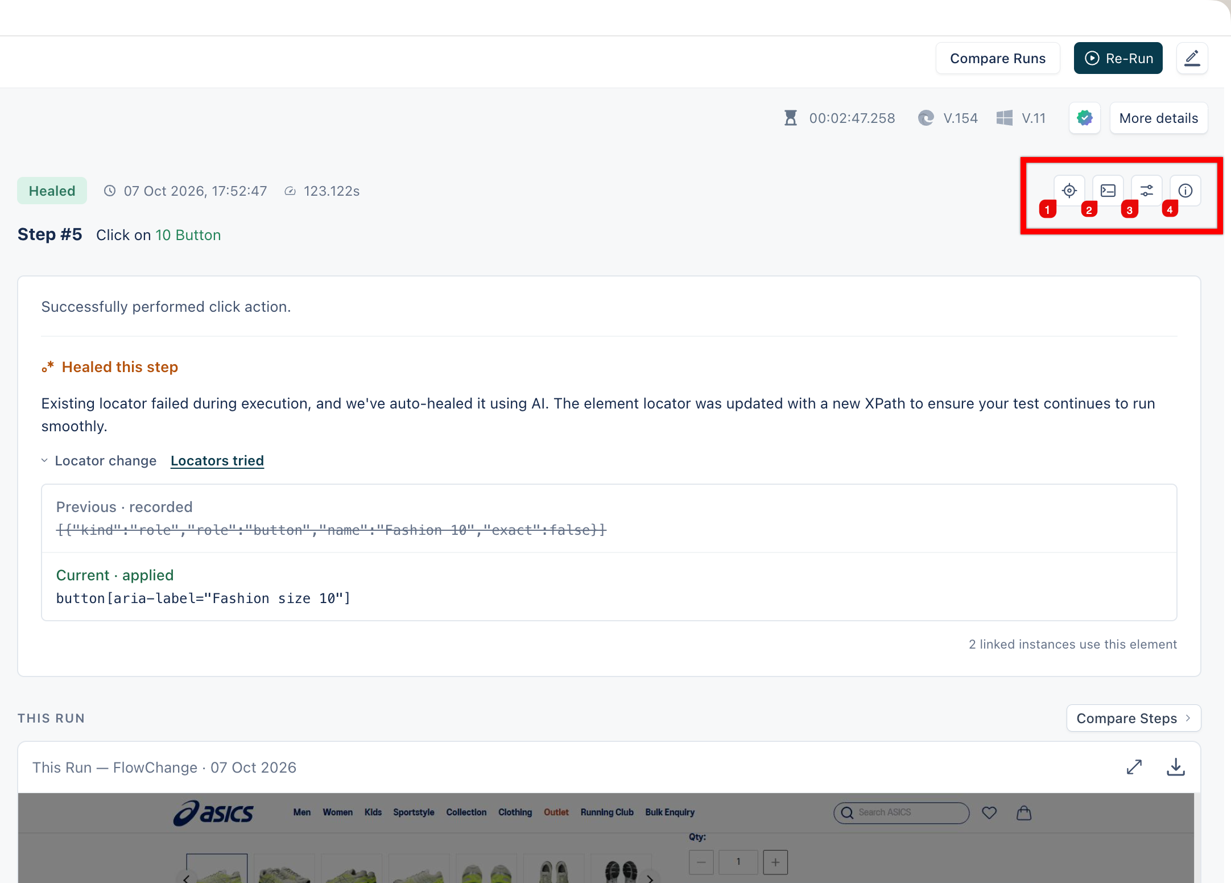Select the current applied aria-label locator text
This screenshot has height=883, width=1231.
[203, 598]
